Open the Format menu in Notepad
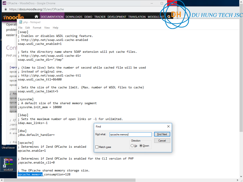Screen dimensions: 243x182 [37, 28]
